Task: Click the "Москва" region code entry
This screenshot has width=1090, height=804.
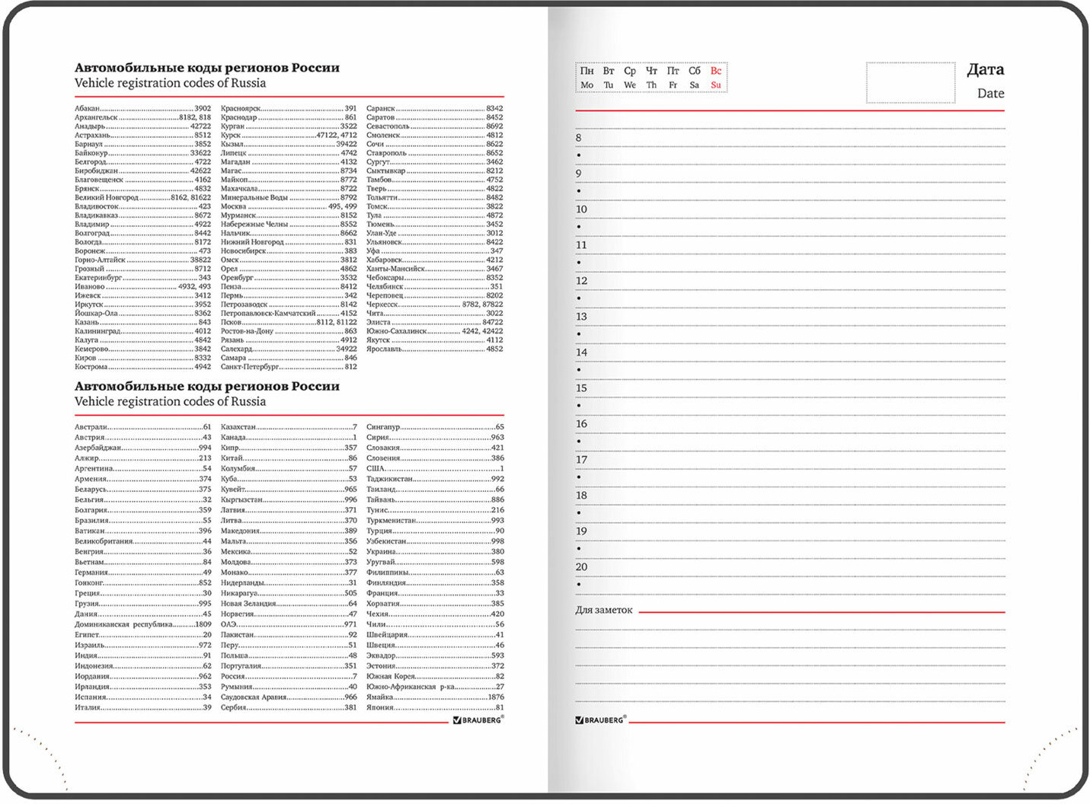Action: tap(234, 206)
